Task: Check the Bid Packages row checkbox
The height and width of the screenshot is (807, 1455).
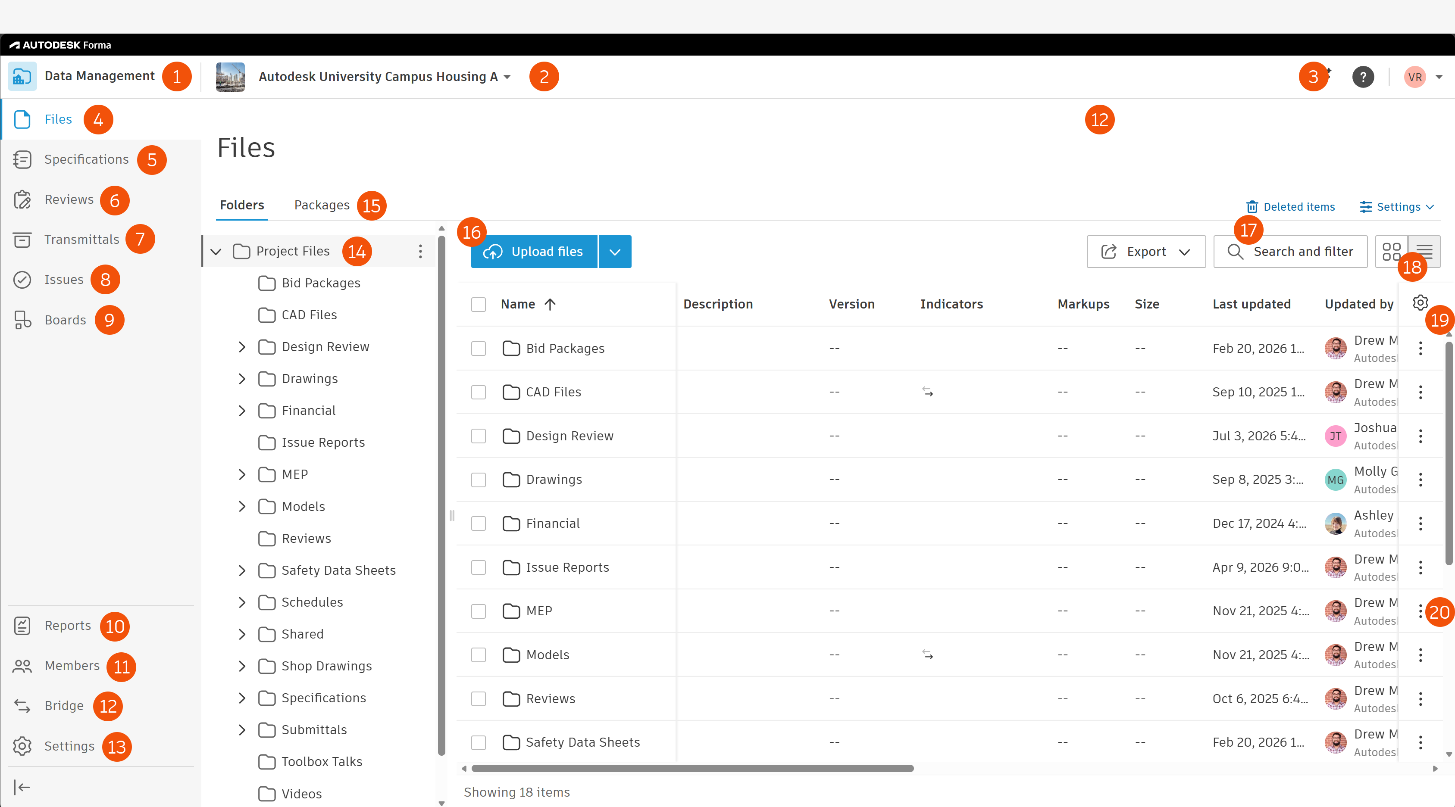Action: (x=479, y=349)
